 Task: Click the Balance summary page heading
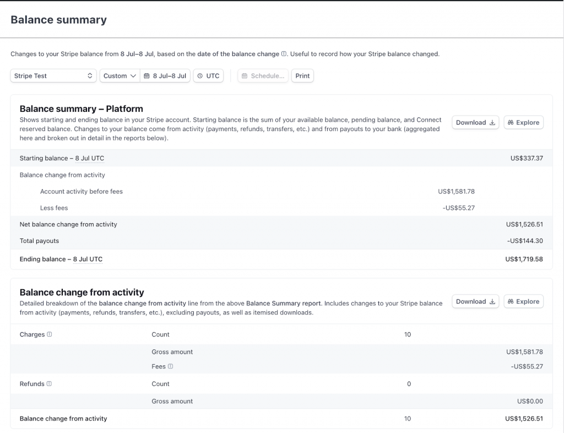(58, 20)
